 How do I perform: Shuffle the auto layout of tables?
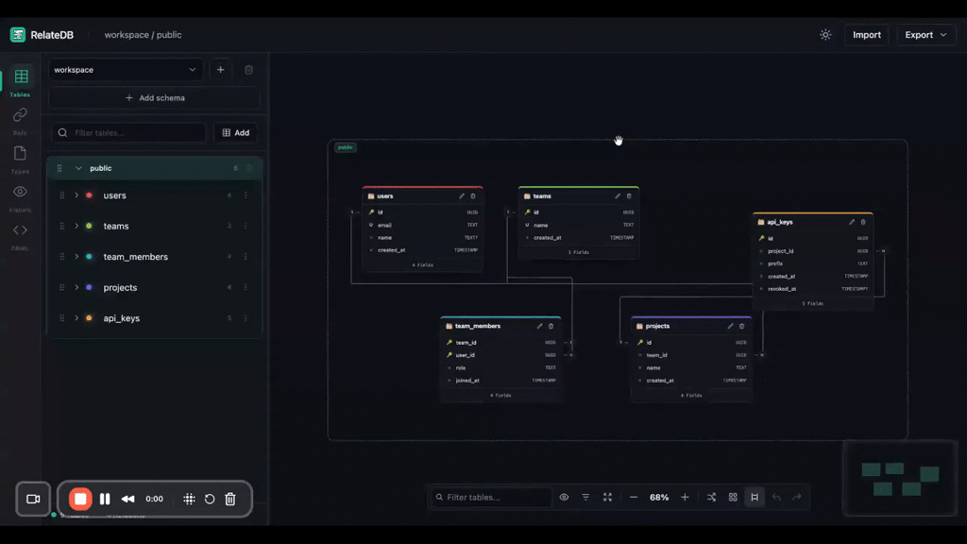pyautogui.click(x=711, y=497)
